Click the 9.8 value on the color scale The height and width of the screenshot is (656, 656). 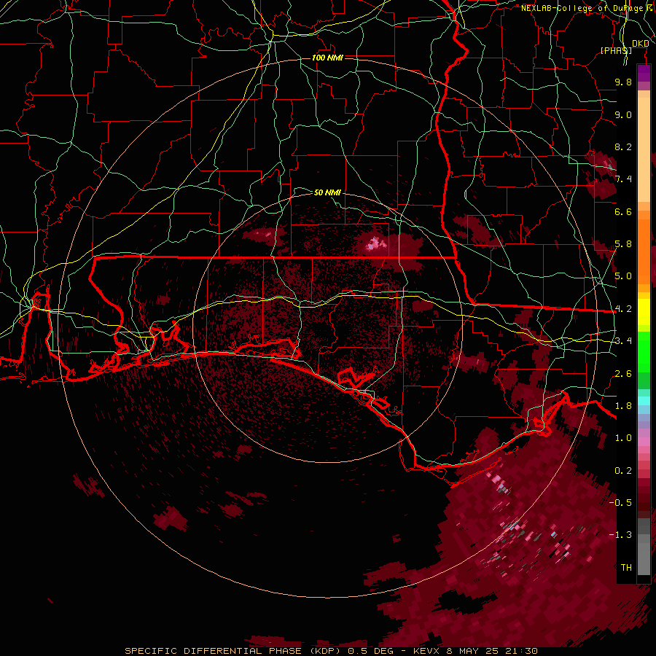623,82
